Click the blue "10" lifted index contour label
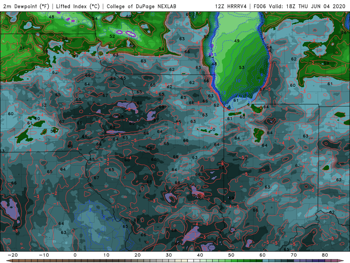The image size is (350, 263). [238, 81]
